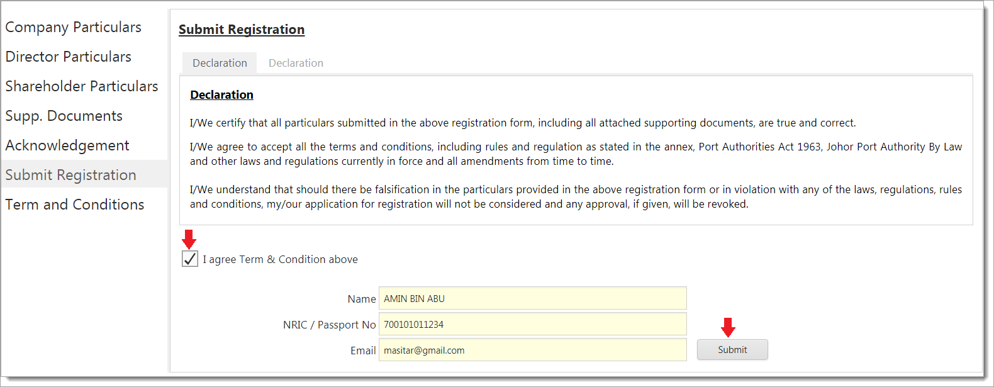The width and height of the screenshot is (994, 387).
Task: Click the red arrow pointing at Submit button
Action: click(728, 327)
